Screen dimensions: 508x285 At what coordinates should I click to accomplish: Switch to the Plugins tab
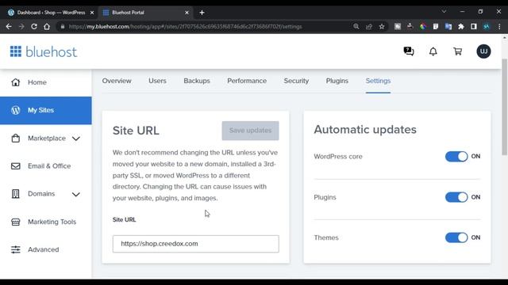coord(337,81)
